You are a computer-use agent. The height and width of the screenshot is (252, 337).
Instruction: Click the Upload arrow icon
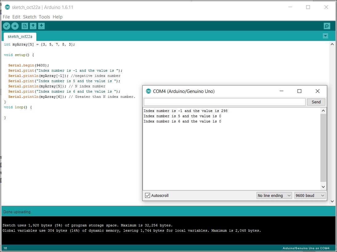(15, 26)
